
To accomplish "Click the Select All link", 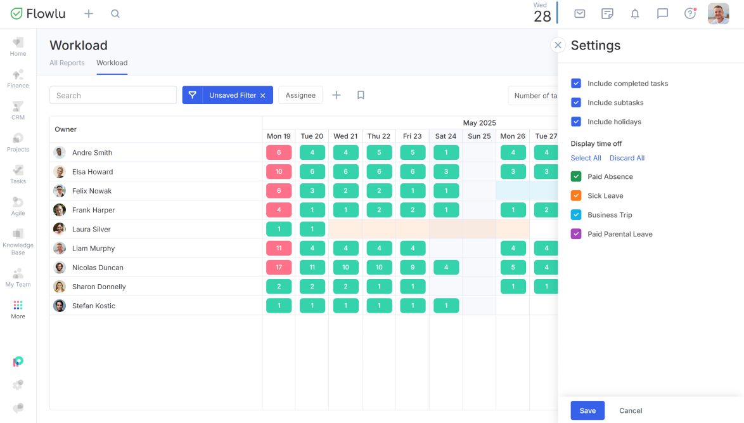I will (x=586, y=158).
